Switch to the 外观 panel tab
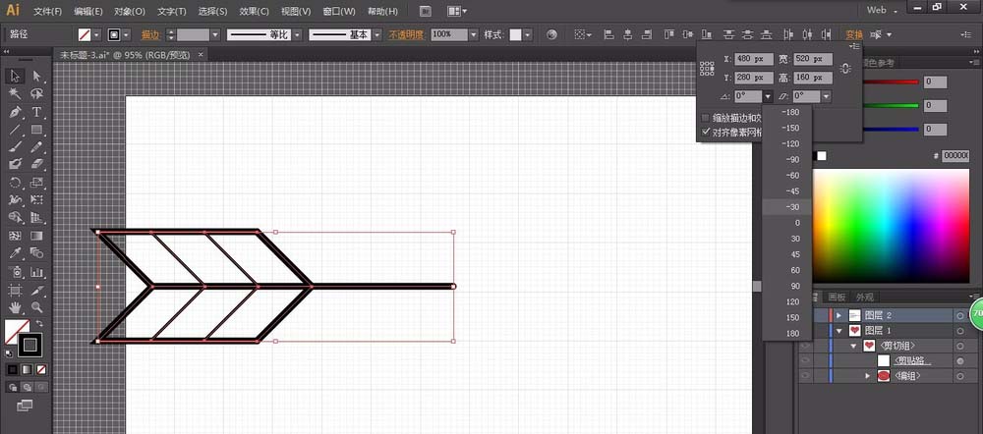The height and width of the screenshot is (434, 983). (864, 297)
